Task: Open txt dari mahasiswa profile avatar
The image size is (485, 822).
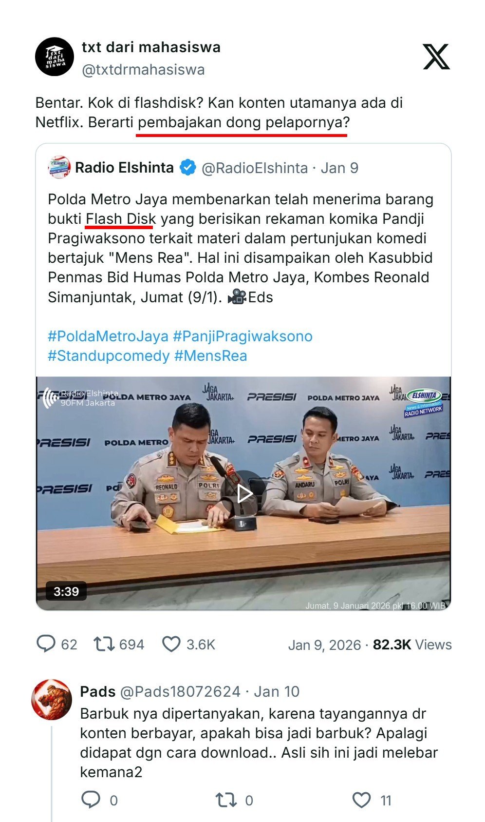Action: tap(55, 57)
